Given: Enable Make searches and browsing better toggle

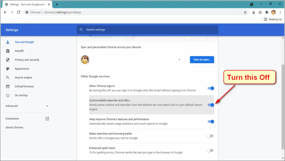Looking at the screenshot, I should click(x=210, y=136).
